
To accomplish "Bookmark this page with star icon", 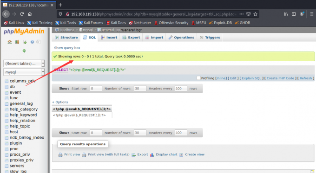I will click(255, 14).
